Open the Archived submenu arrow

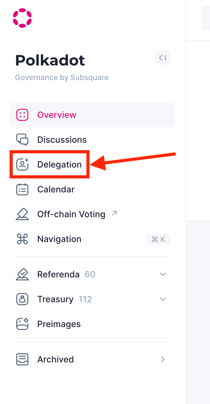[x=163, y=359]
